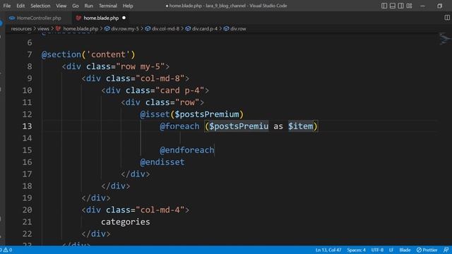Click @section('content') directive text
Screen dimensions: 452x254
pyautogui.click(x=88, y=54)
